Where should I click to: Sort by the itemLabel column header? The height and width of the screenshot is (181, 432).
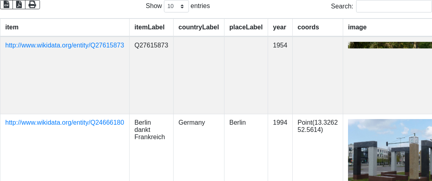(x=149, y=27)
